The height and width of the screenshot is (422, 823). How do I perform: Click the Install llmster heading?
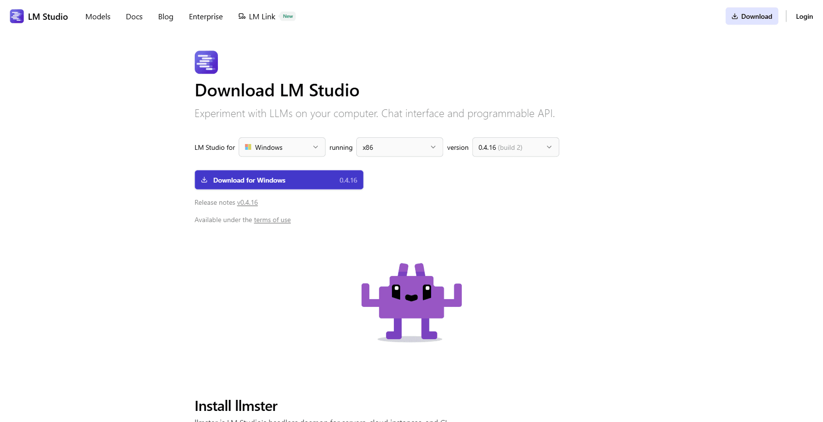[236, 406]
